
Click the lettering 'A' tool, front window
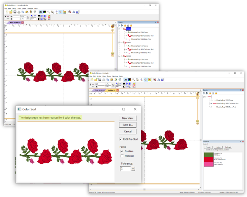[158, 80]
